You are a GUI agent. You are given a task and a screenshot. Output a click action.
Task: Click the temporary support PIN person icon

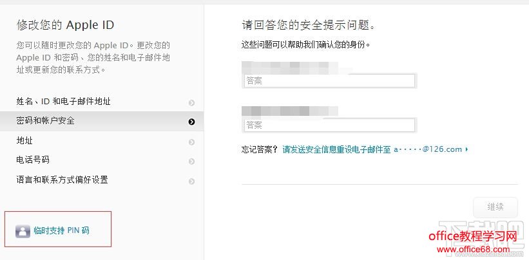[x=23, y=231]
